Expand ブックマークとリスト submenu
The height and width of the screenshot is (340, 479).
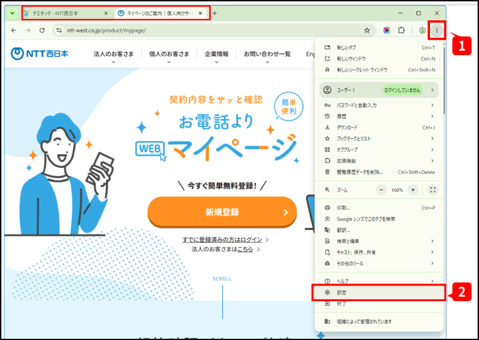379,139
